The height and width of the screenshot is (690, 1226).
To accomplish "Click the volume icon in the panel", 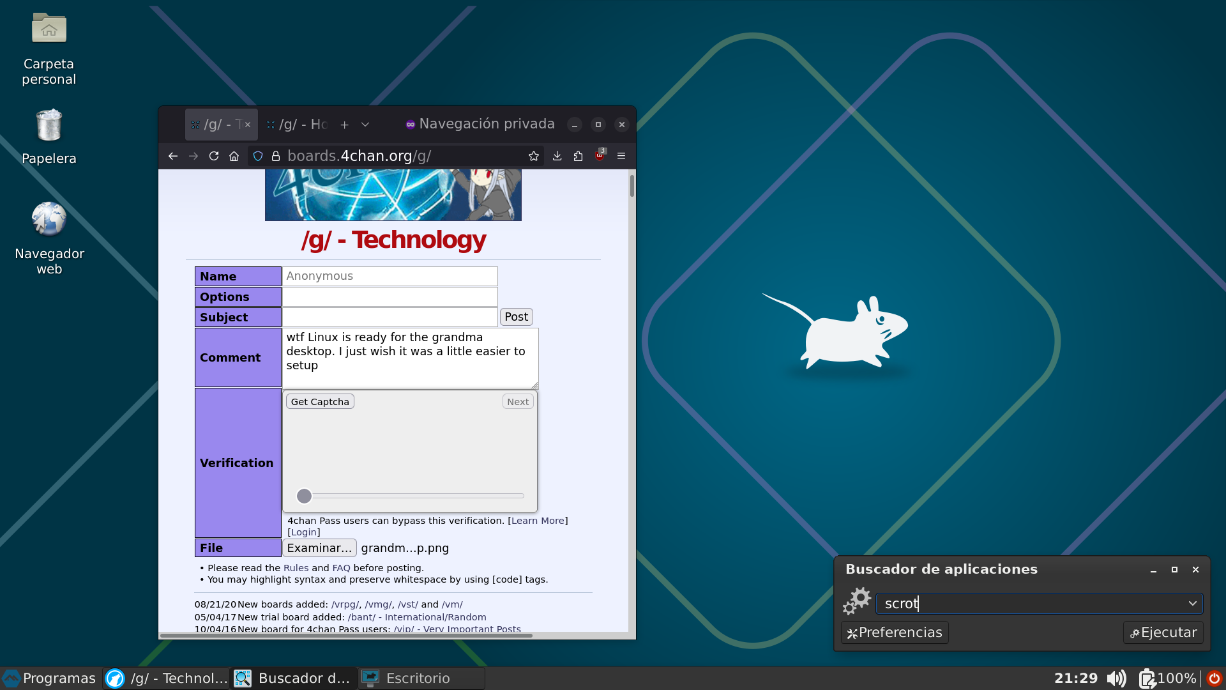I will pos(1116,678).
